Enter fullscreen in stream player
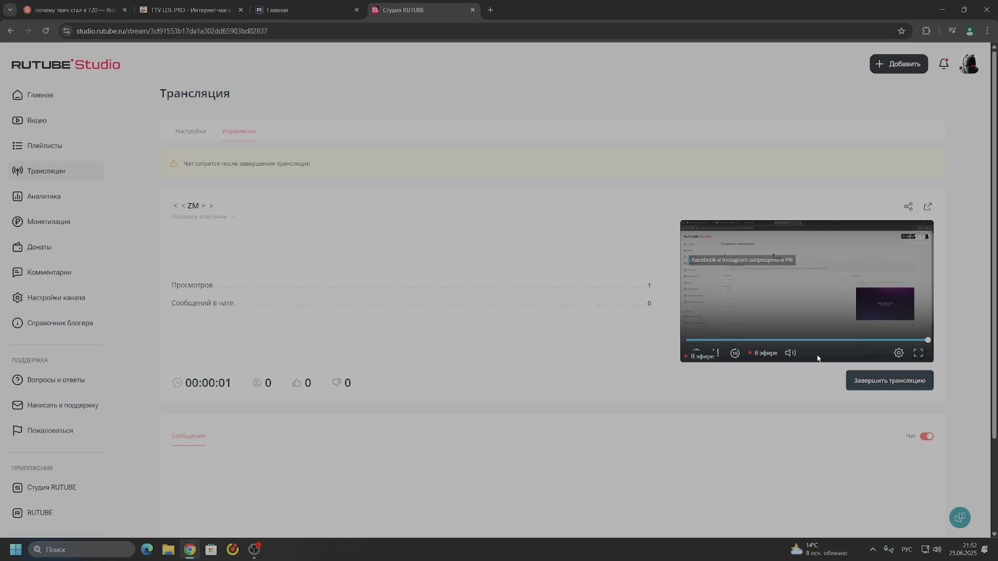 click(918, 353)
